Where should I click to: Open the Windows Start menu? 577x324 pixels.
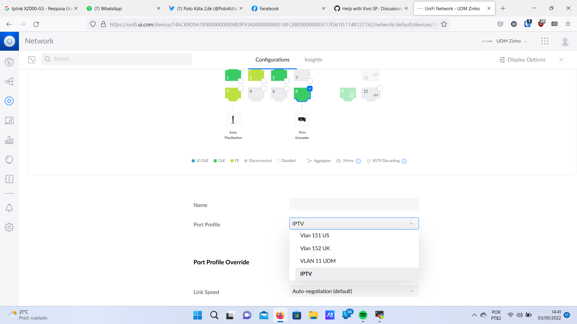point(197,315)
